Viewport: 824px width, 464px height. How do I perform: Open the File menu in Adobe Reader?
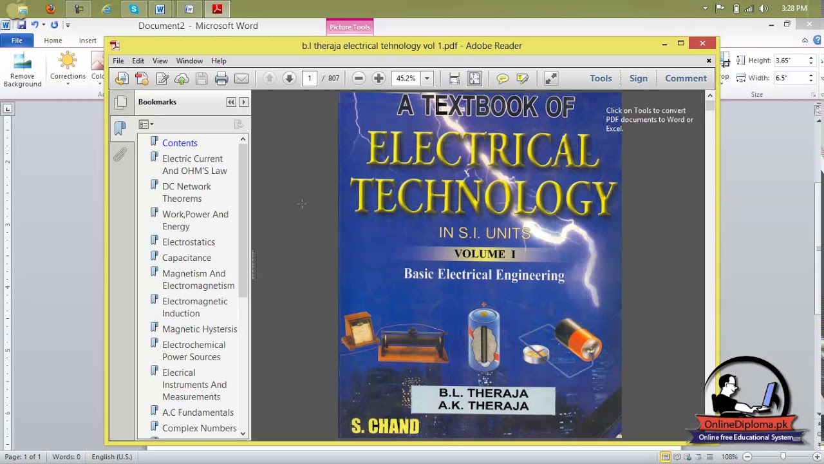[118, 61]
